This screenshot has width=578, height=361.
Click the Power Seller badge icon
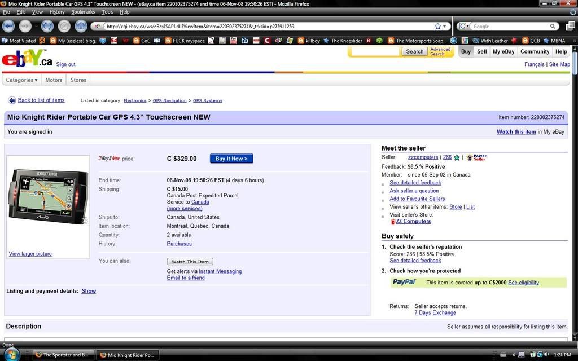click(x=476, y=157)
